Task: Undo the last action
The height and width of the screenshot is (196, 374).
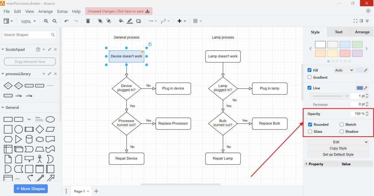Action: [67, 21]
